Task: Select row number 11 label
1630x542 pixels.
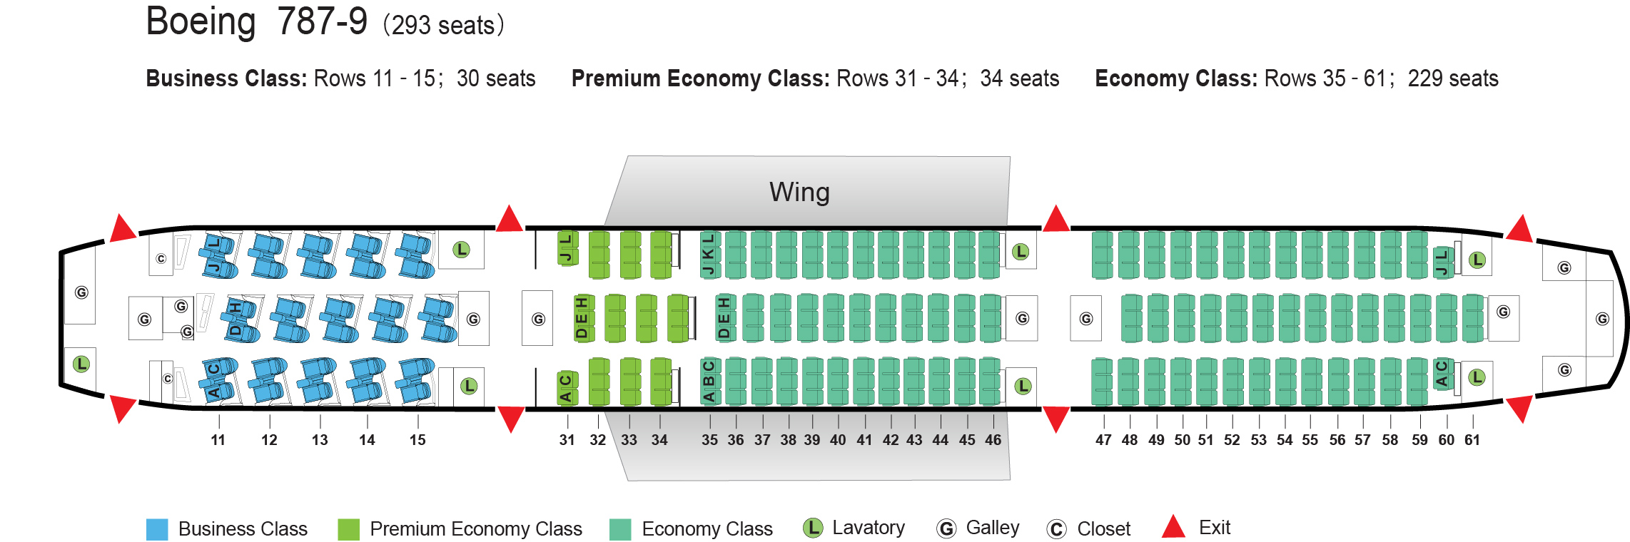Action: coord(218,440)
